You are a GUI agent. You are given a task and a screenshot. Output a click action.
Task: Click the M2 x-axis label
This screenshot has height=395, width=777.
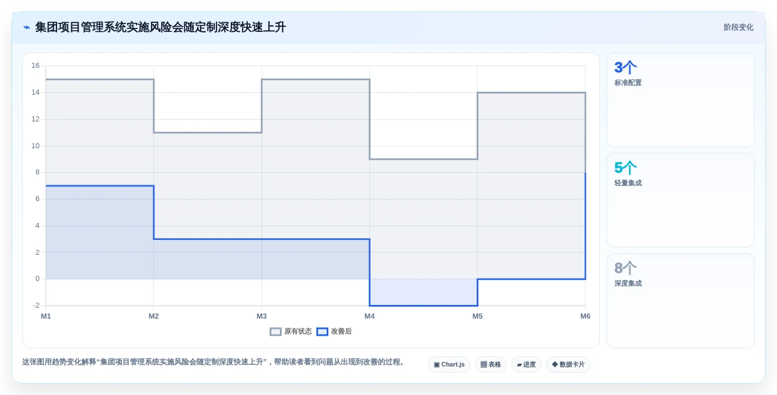(154, 316)
